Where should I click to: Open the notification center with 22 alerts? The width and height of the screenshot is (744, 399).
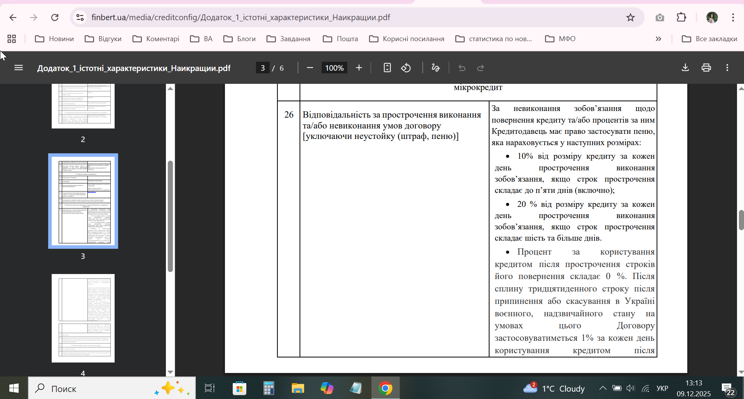click(727, 389)
